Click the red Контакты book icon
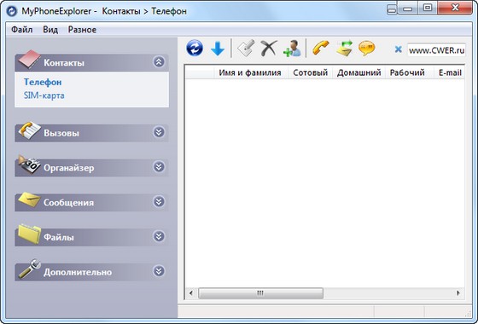The image size is (478, 324). (29, 59)
